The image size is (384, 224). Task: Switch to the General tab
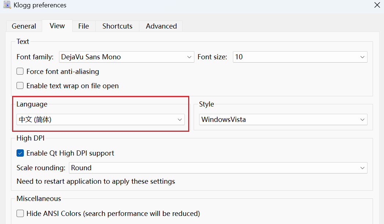[24, 26]
